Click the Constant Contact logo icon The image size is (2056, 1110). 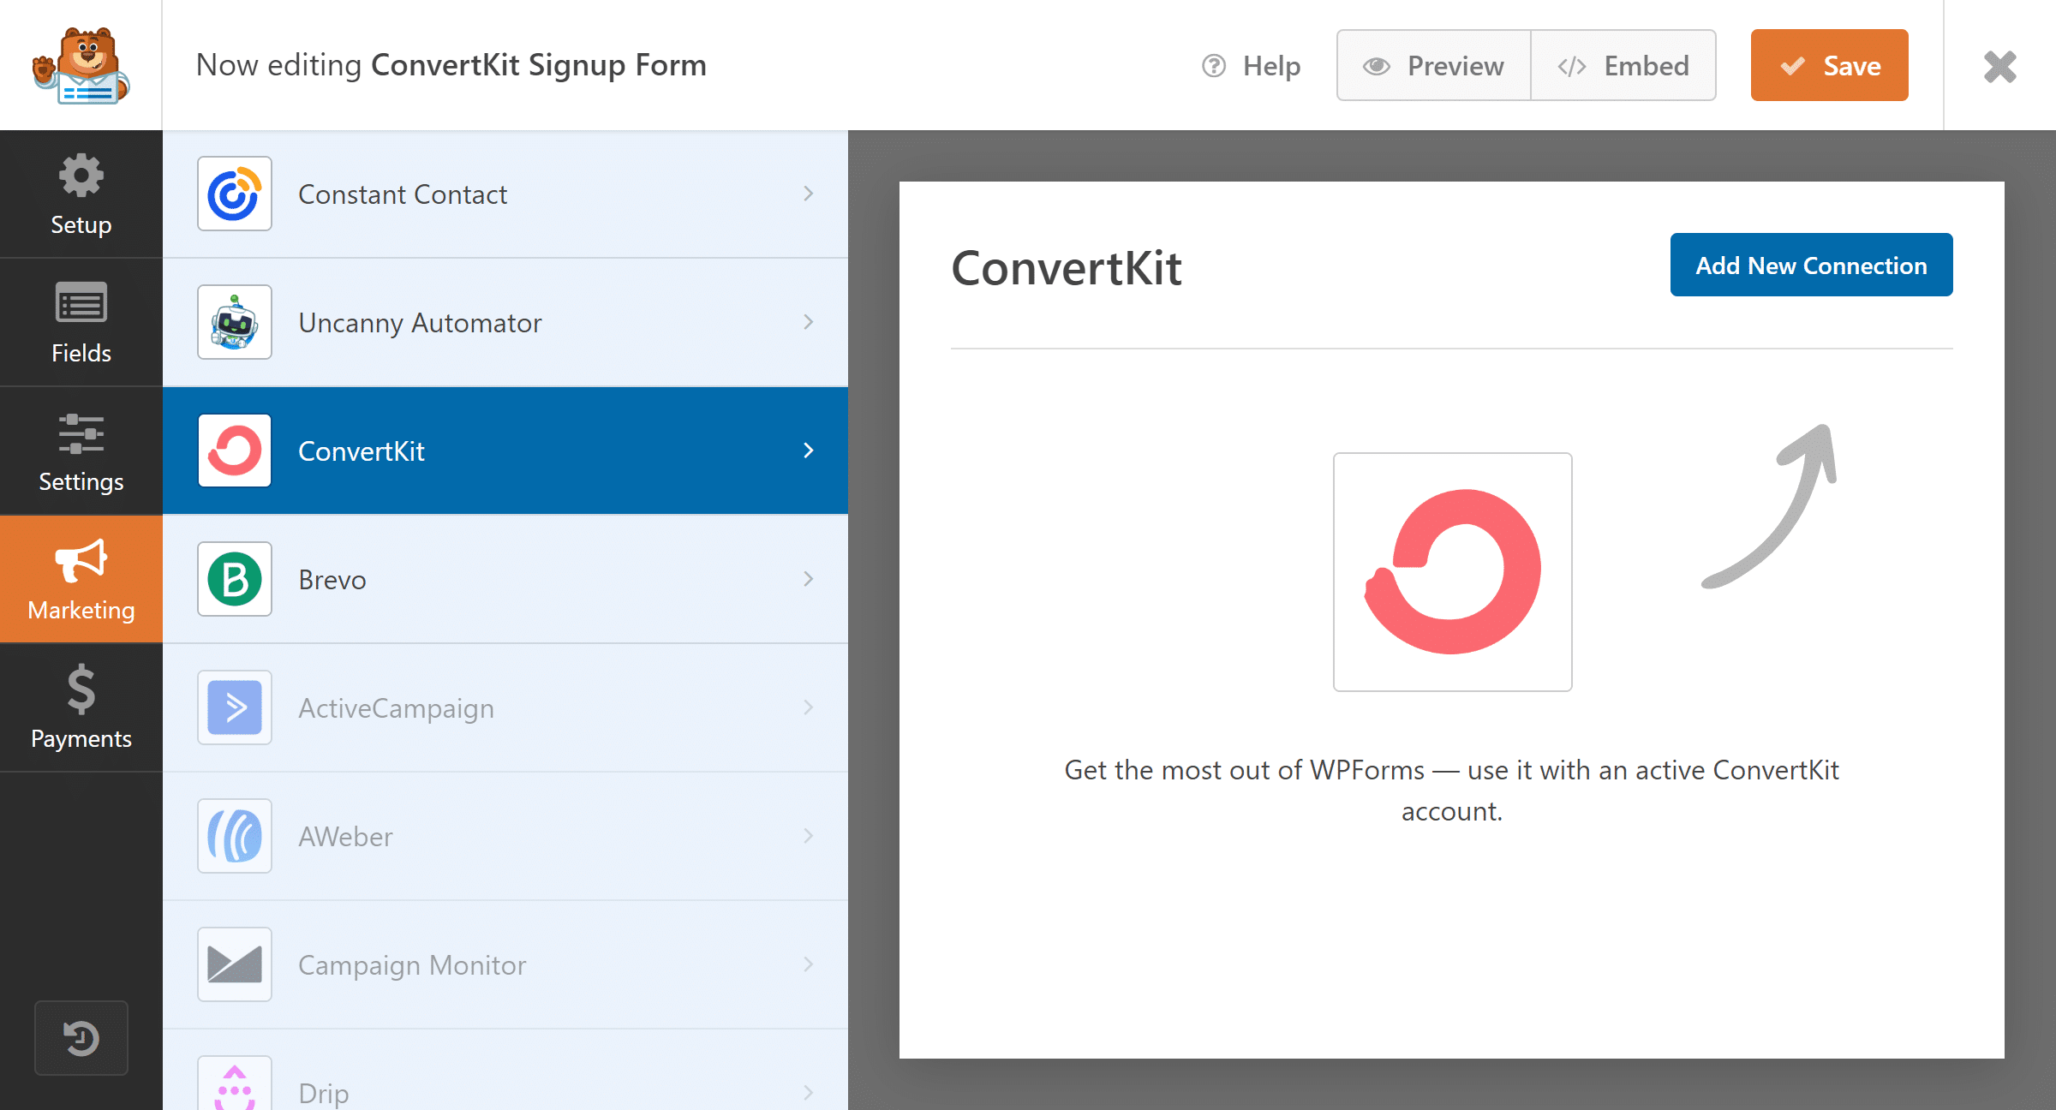coord(235,194)
